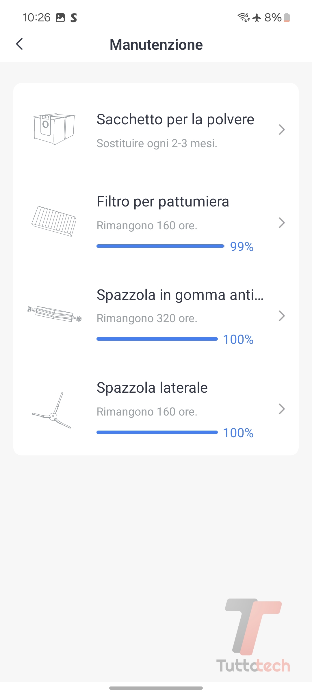312x694 pixels.
Task: Open chevron next to Spazzola in gomma
Action: pos(282,316)
